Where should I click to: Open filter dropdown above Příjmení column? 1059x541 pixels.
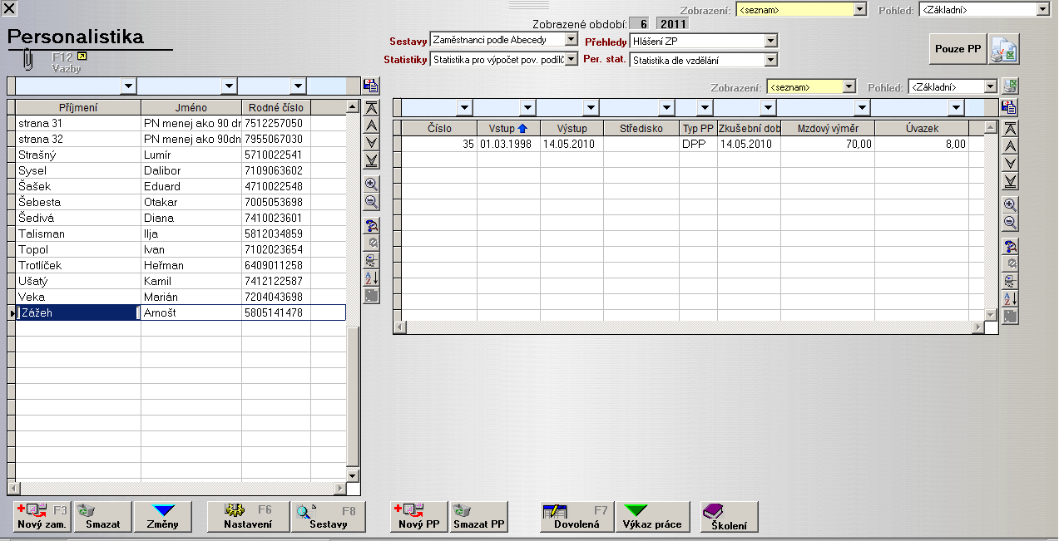click(x=128, y=86)
